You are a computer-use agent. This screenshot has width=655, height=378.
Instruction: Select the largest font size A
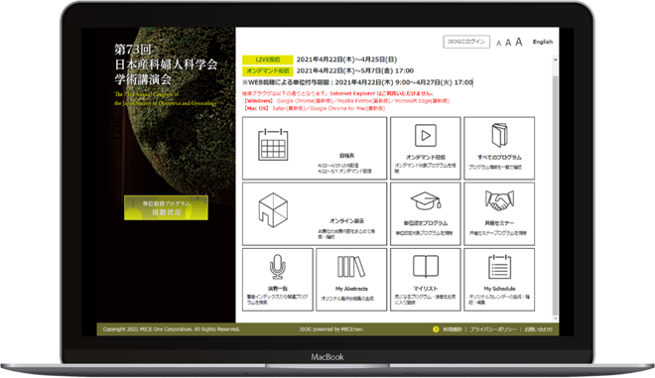519,42
